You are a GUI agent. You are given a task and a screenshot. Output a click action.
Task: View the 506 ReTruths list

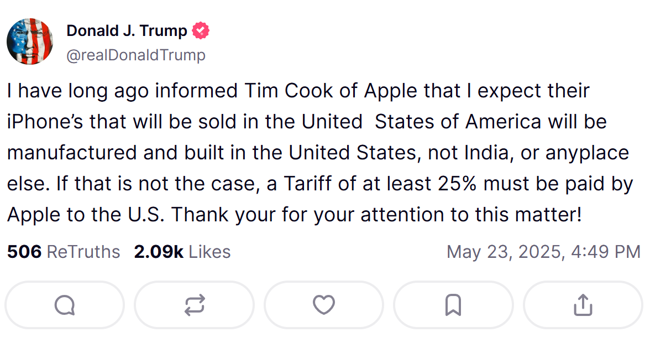click(64, 252)
